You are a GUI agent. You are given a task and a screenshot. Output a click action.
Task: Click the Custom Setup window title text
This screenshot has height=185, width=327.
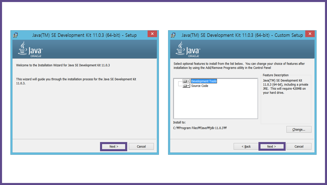click(x=242, y=35)
